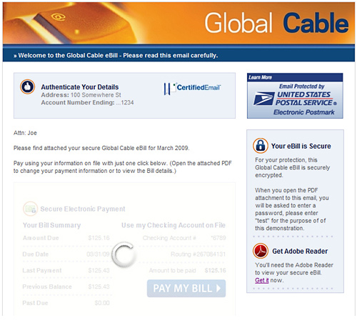Click the Amount Due value $125.16

point(99,238)
